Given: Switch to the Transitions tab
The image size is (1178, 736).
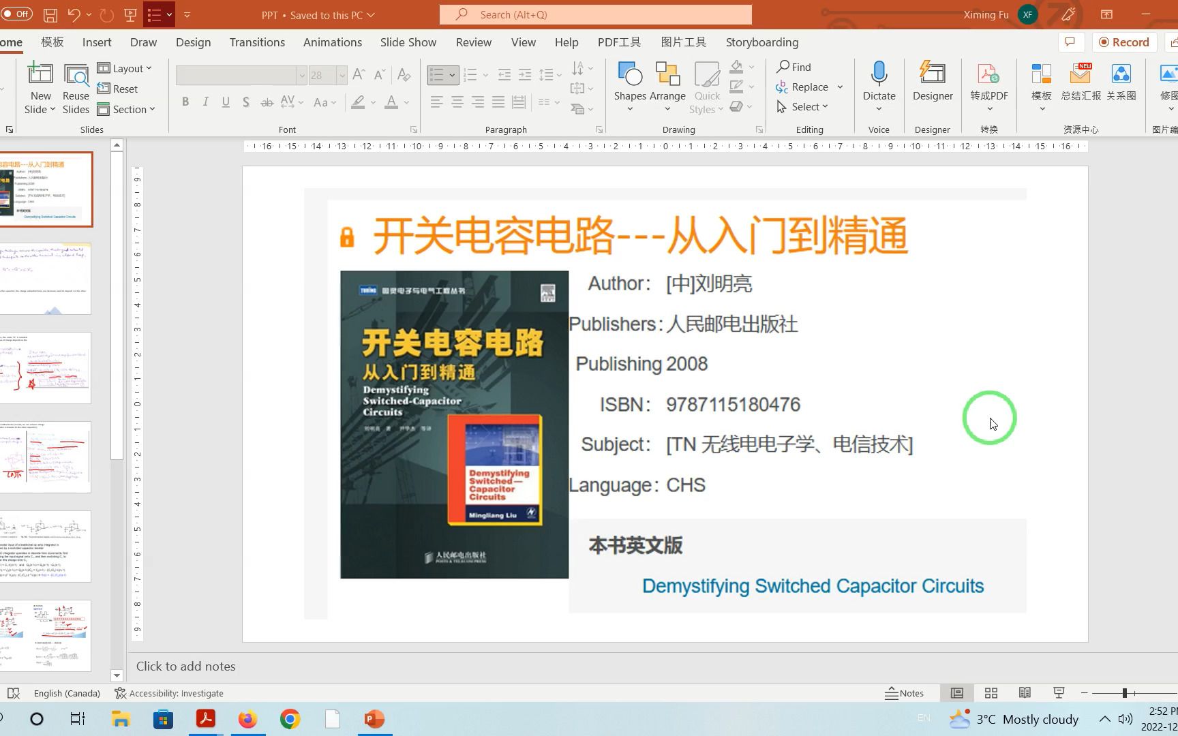Looking at the screenshot, I should (257, 42).
